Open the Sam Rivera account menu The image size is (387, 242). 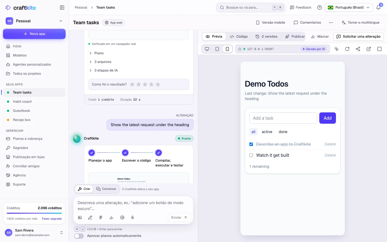coord(34,233)
